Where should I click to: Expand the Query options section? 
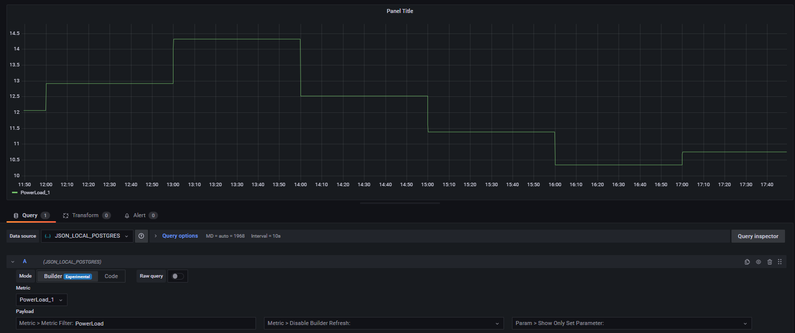[179, 236]
